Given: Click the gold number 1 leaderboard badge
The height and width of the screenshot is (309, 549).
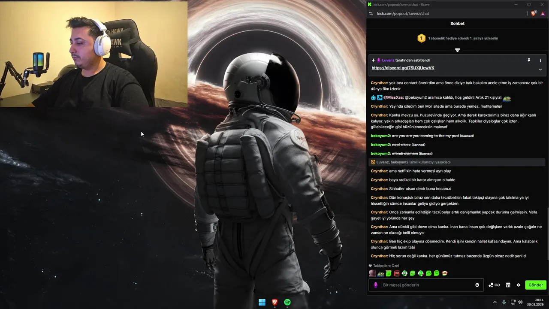Looking at the screenshot, I should point(421,38).
